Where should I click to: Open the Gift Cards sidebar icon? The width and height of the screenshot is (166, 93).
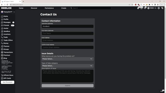pyautogui.click(x=2, y=78)
